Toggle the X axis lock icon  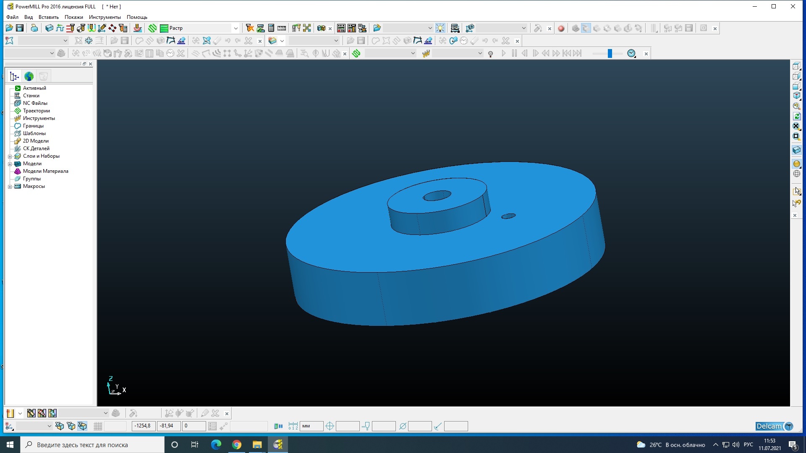pos(60,426)
